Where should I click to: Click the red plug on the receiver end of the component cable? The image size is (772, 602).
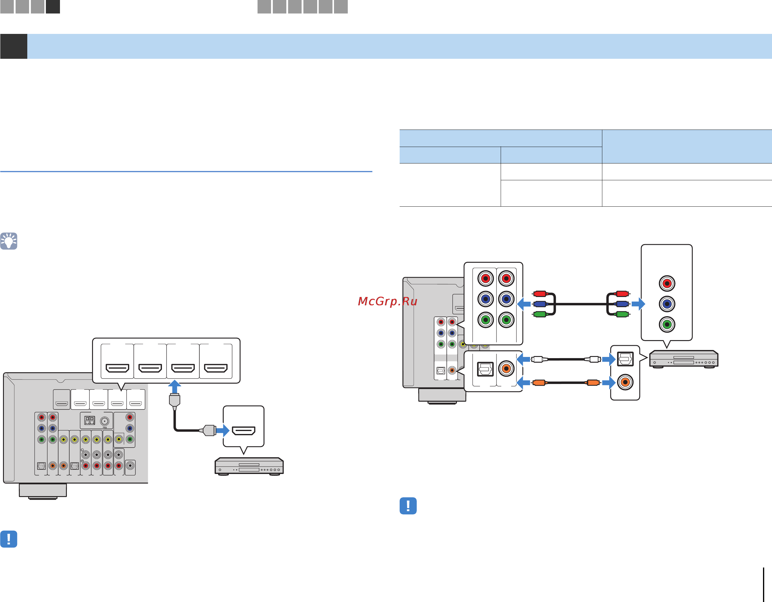[x=540, y=294]
